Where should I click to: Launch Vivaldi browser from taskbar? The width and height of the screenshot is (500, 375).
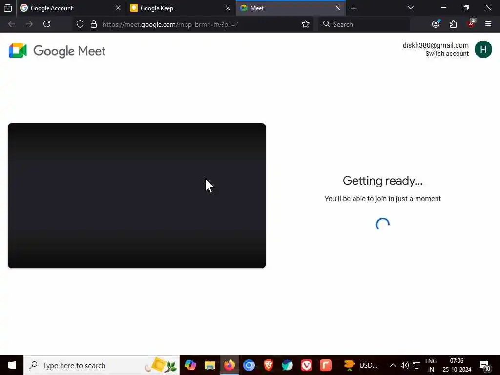point(307,365)
